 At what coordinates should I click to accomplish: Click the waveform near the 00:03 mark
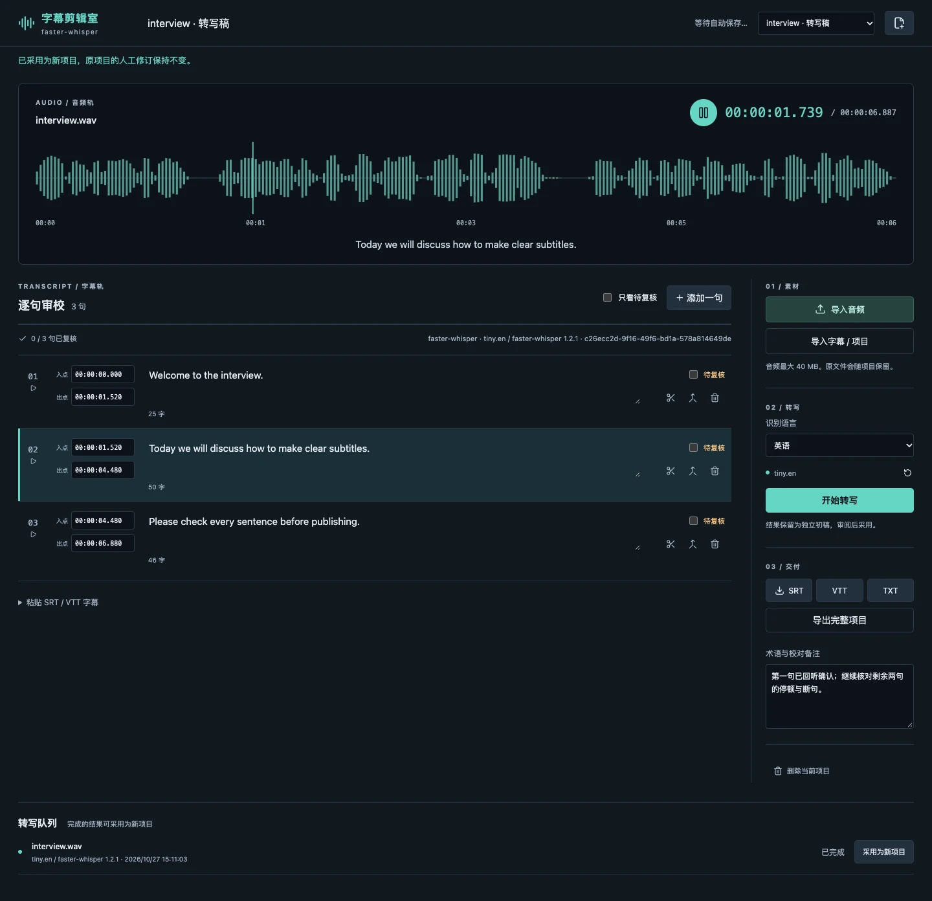[466, 178]
